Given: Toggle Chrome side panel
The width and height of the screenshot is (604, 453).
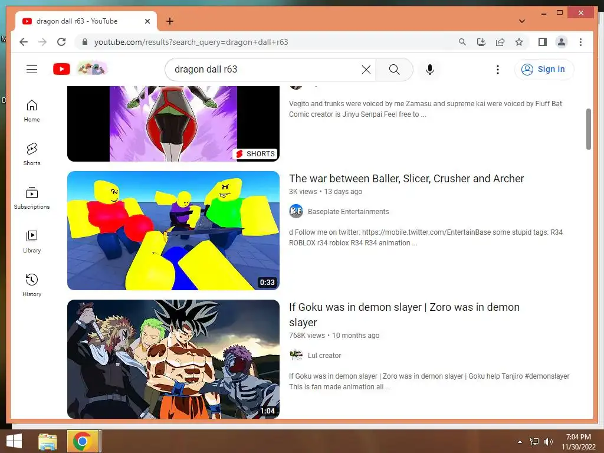Looking at the screenshot, I should pos(543,42).
